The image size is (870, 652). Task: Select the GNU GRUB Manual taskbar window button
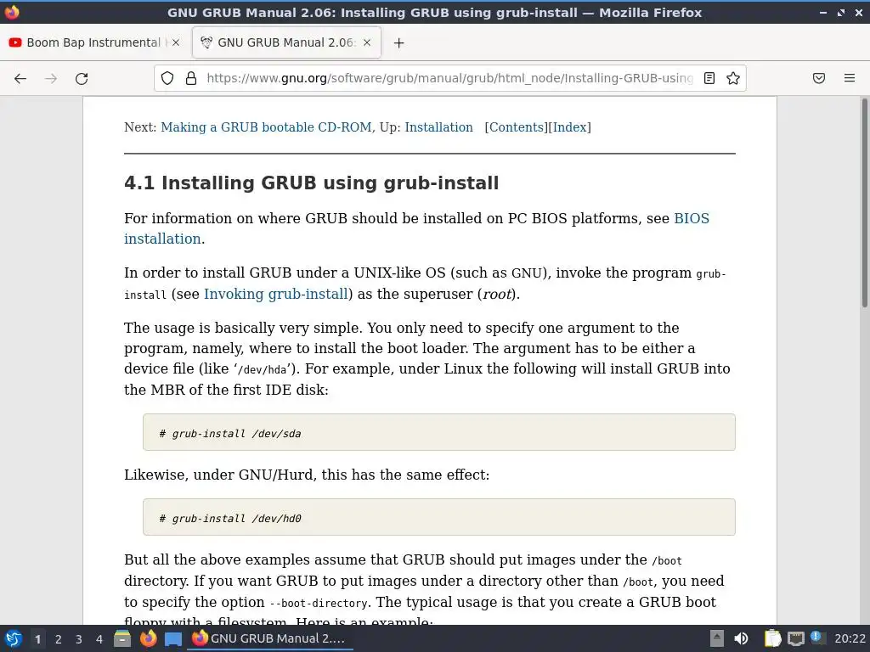point(272,638)
